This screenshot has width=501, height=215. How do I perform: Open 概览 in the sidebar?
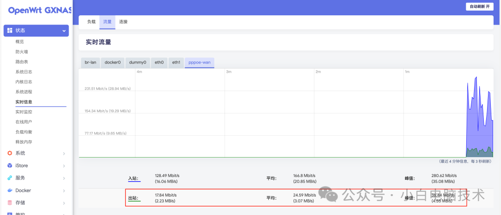pyautogui.click(x=19, y=42)
